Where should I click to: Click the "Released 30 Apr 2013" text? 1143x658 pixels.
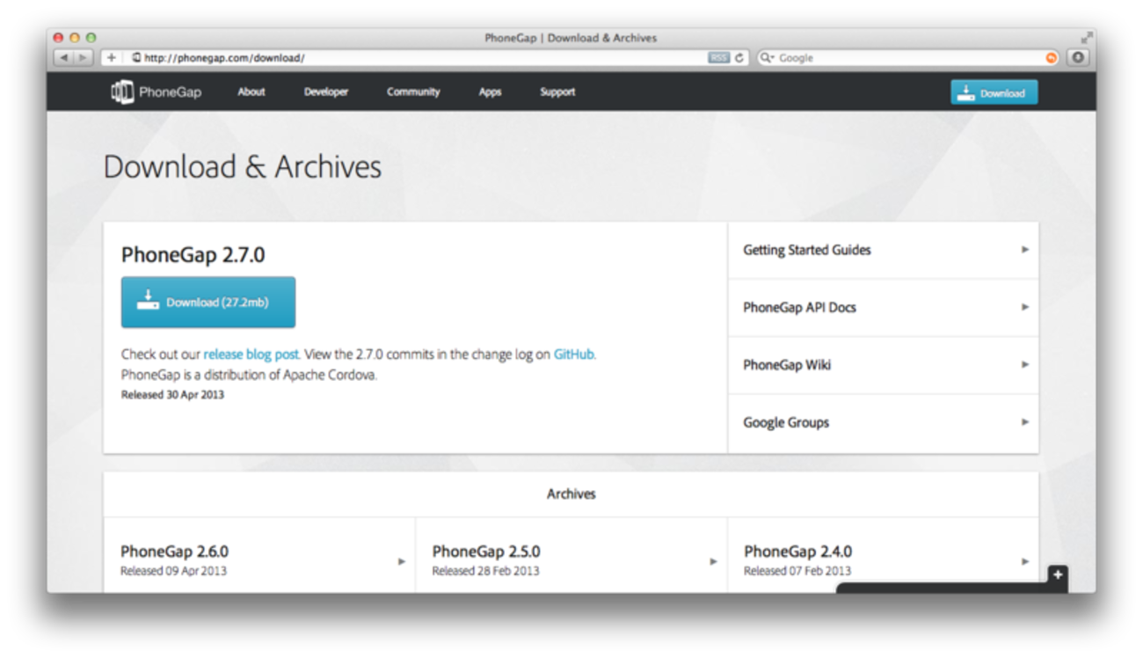(x=172, y=395)
